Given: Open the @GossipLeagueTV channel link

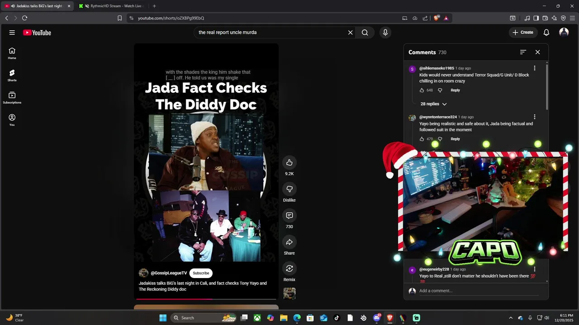Looking at the screenshot, I should (x=169, y=273).
